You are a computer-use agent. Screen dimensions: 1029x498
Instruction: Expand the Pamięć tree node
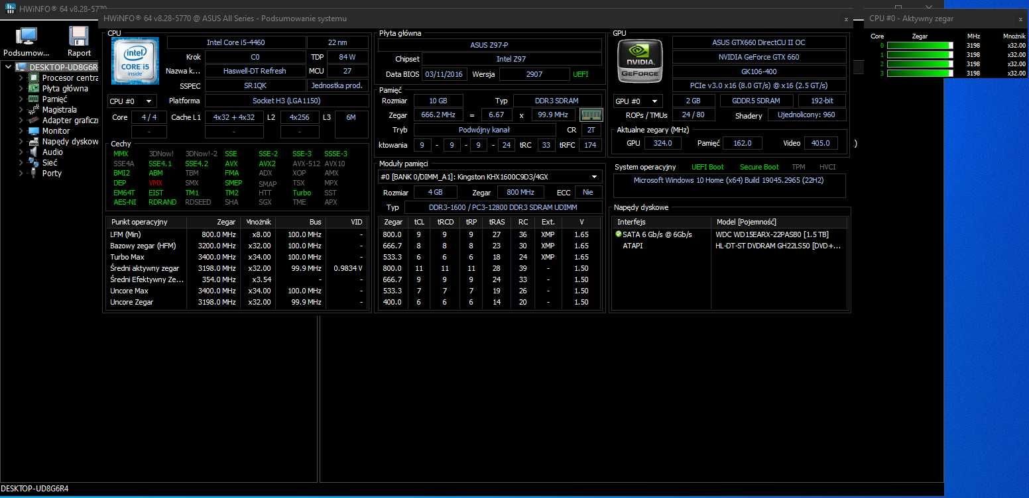point(21,99)
